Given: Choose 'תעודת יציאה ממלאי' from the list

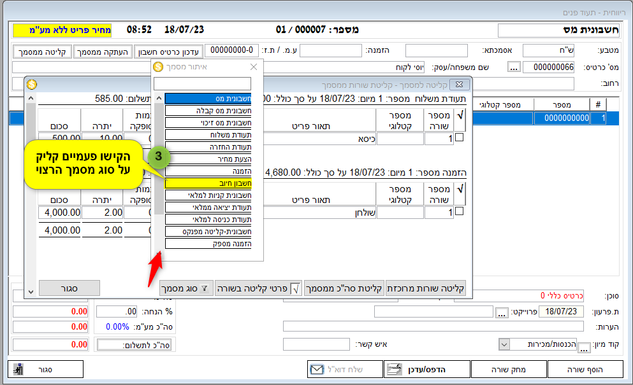Looking at the screenshot, I should 208,207.
